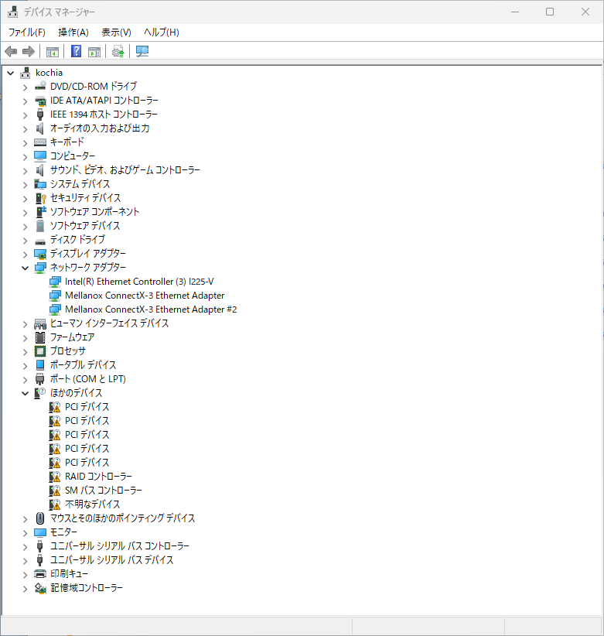Click the scan for hardware changes icon
The image size is (604, 636).
coord(142,52)
